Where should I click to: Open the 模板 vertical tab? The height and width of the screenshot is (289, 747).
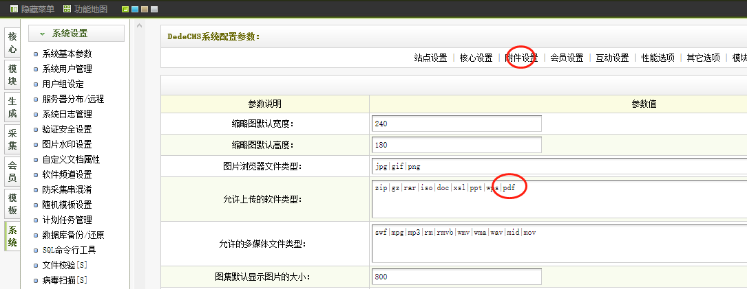(12, 204)
